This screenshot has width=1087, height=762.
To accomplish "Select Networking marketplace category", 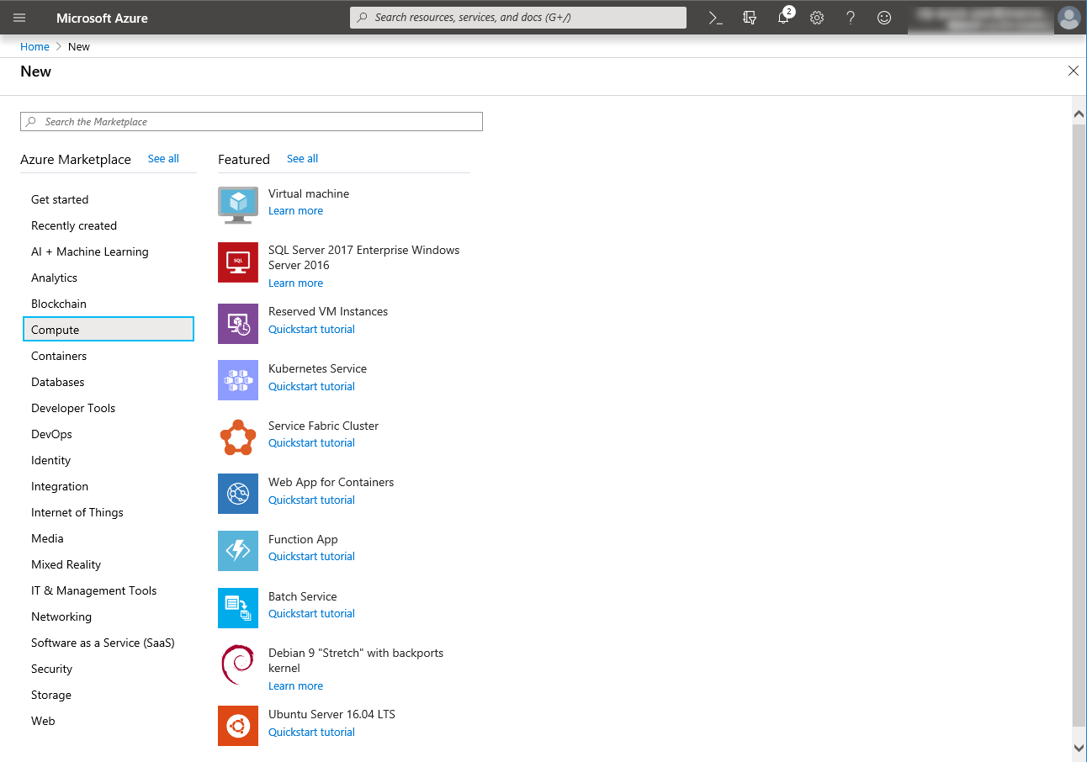I will point(61,616).
